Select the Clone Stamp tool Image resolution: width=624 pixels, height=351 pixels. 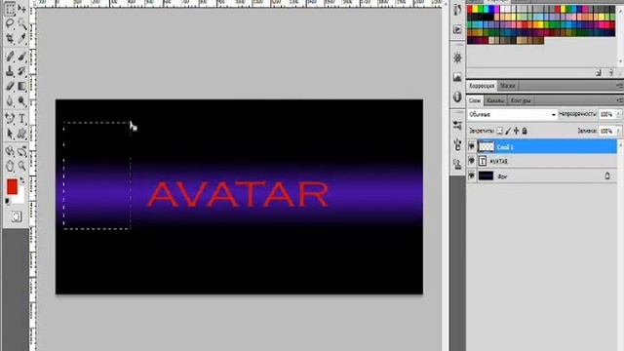point(10,71)
